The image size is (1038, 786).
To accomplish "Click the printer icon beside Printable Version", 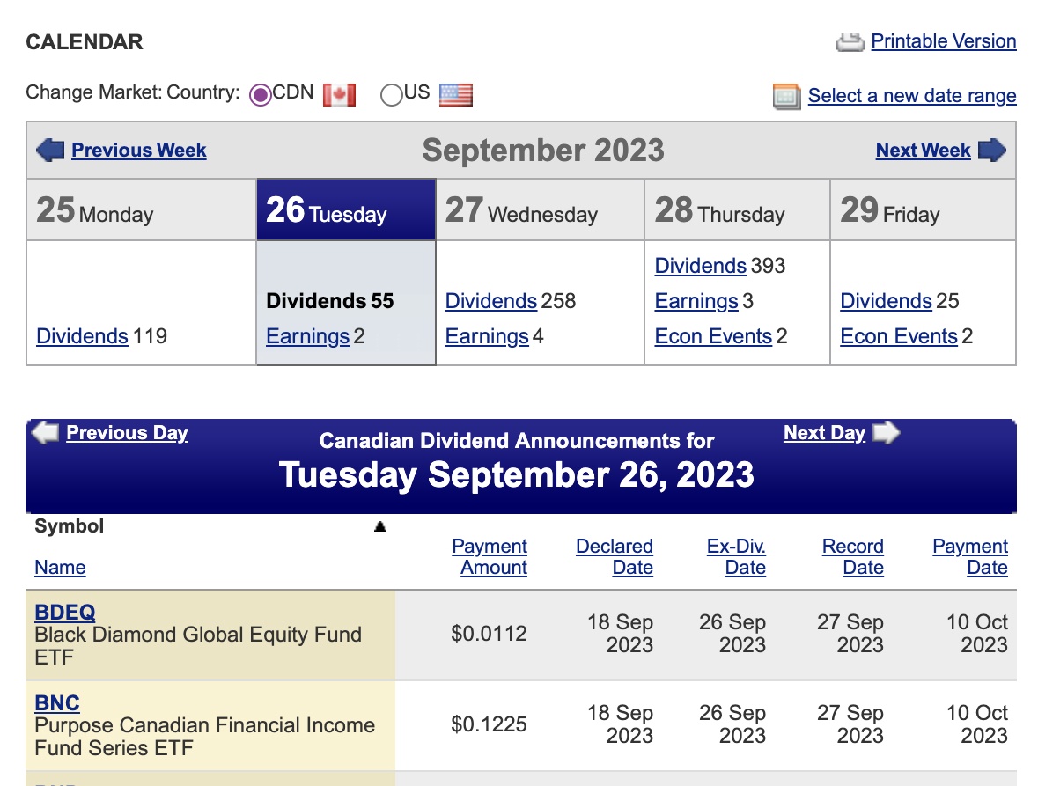I will pyautogui.click(x=850, y=42).
